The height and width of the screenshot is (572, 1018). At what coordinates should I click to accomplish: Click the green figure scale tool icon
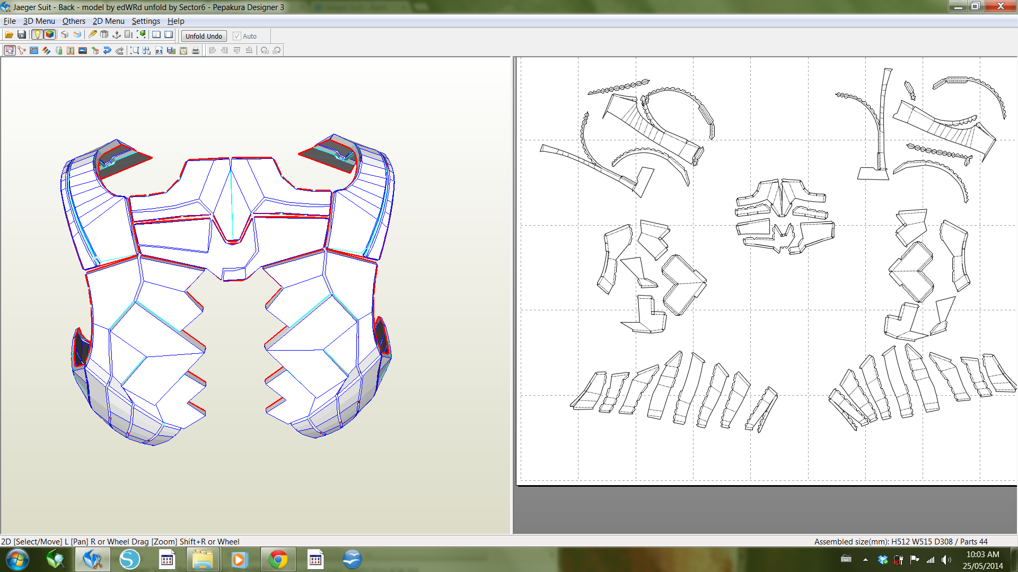point(58,51)
